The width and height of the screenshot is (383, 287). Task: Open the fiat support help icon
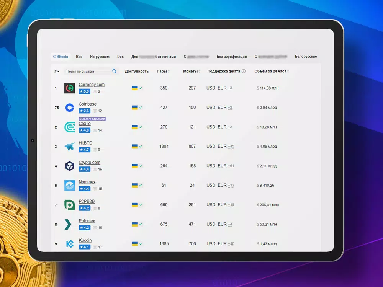pyautogui.click(x=244, y=71)
